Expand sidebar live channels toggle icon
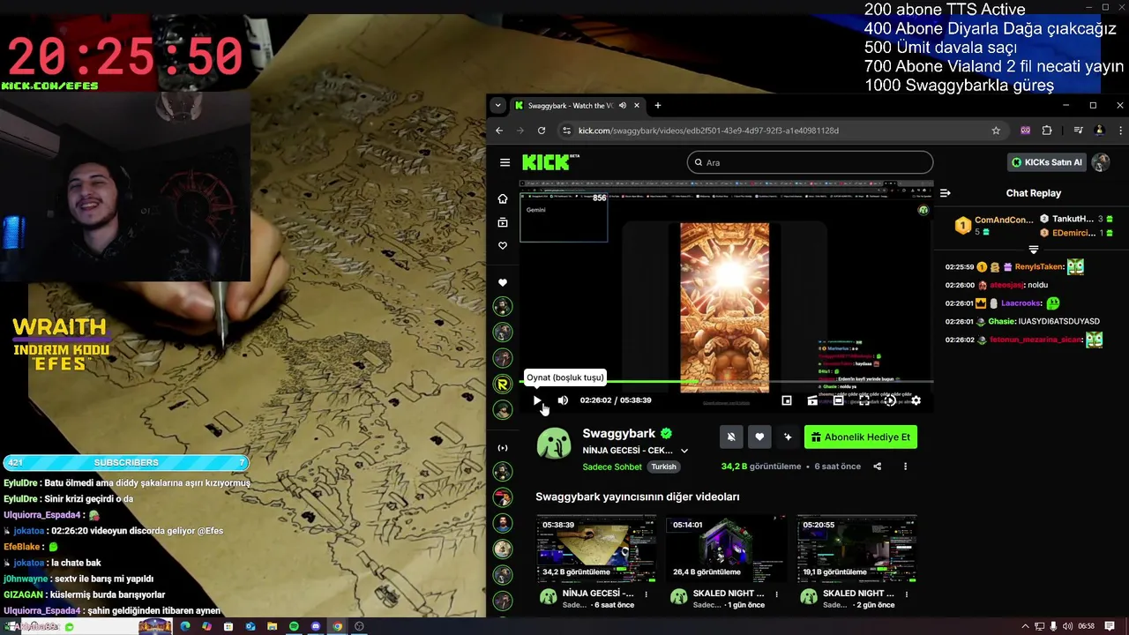Viewport: 1129px width, 635px height. 503,448
